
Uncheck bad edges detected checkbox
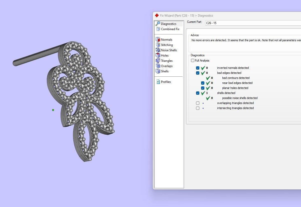[198, 73]
